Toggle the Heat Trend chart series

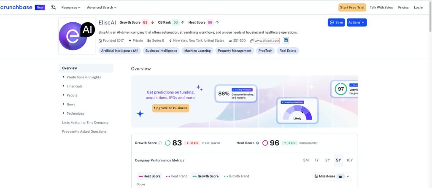pyautogui.click(x=176, y=176)
